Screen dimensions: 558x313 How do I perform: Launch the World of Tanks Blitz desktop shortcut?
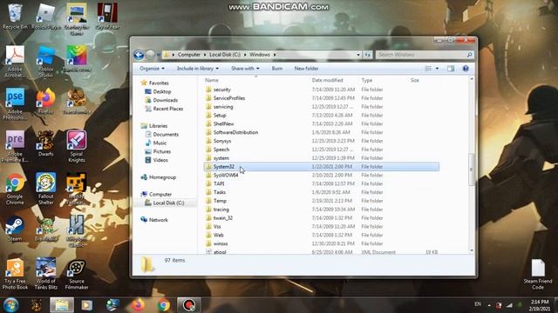(x=46, y=273)
